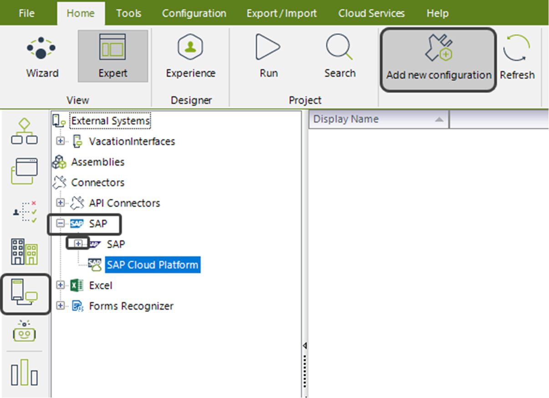The width and height of the screenshot is (549, 398).
Task: Click the SAP child node icon
Action: pyautogui.click(x=94, y=244)
